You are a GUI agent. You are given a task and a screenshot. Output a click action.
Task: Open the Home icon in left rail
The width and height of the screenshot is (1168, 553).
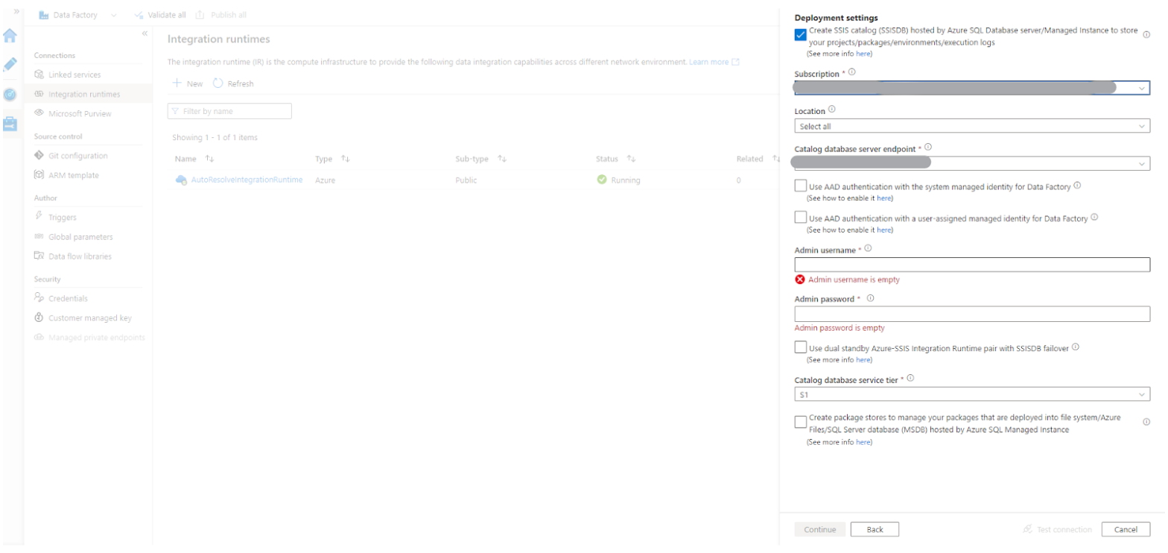point(10,36)
